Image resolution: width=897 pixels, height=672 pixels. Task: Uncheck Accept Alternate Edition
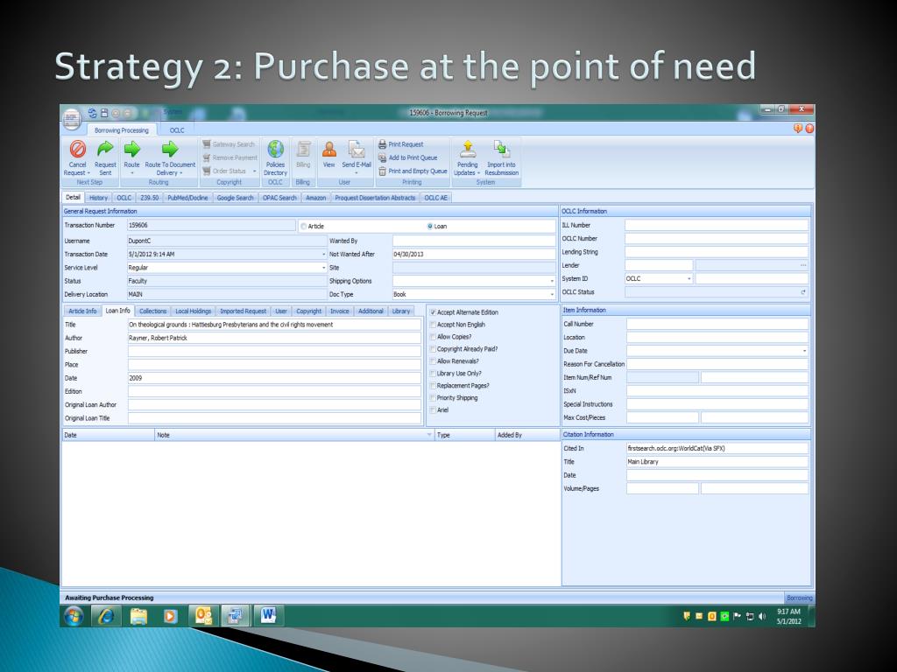(x=433, y=312)
